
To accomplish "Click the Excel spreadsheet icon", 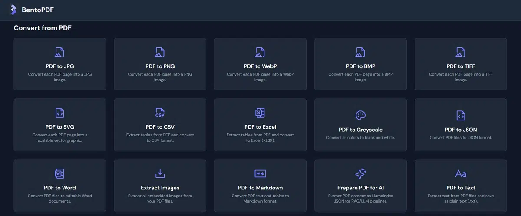I will 260,113.
